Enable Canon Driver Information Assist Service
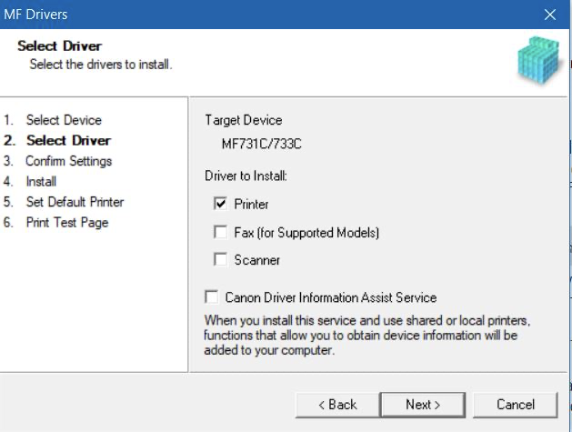The width and height of the screenshot is (572, 432). 212,297
